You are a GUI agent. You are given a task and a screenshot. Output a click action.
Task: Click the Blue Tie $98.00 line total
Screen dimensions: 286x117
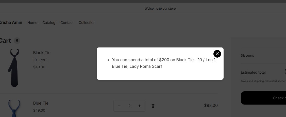(x=211, y=105)
